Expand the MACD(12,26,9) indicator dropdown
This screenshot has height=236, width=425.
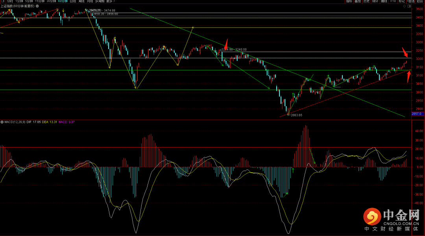click(2, 122)
